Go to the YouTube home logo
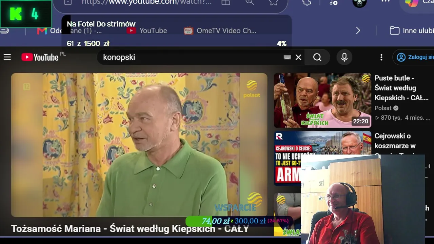 point(40,57)
